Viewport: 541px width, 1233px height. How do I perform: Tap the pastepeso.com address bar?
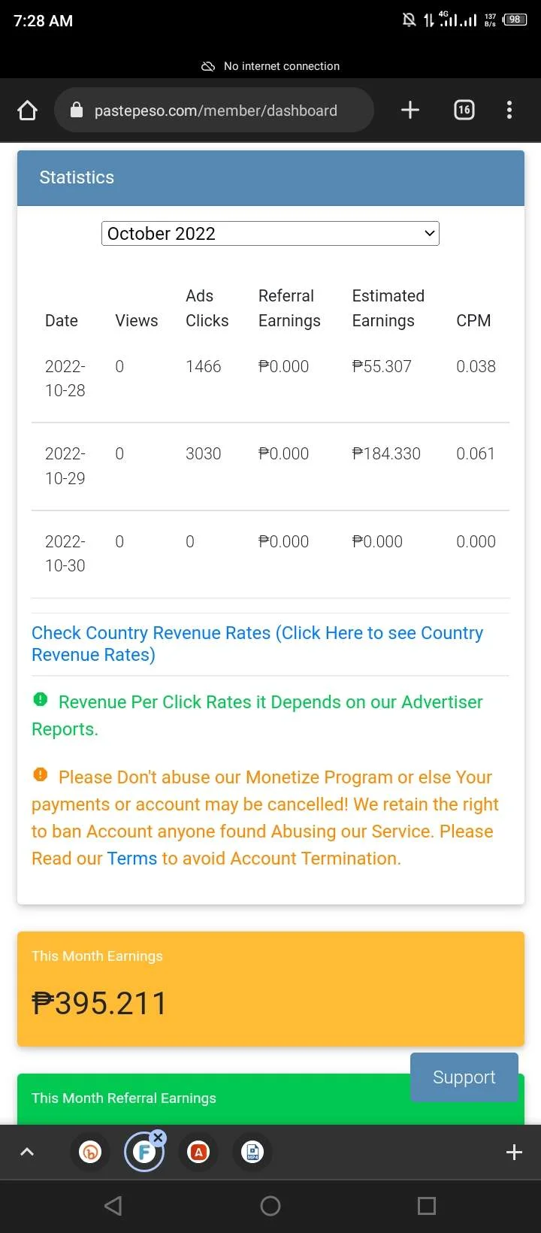[x=214, y=111]
